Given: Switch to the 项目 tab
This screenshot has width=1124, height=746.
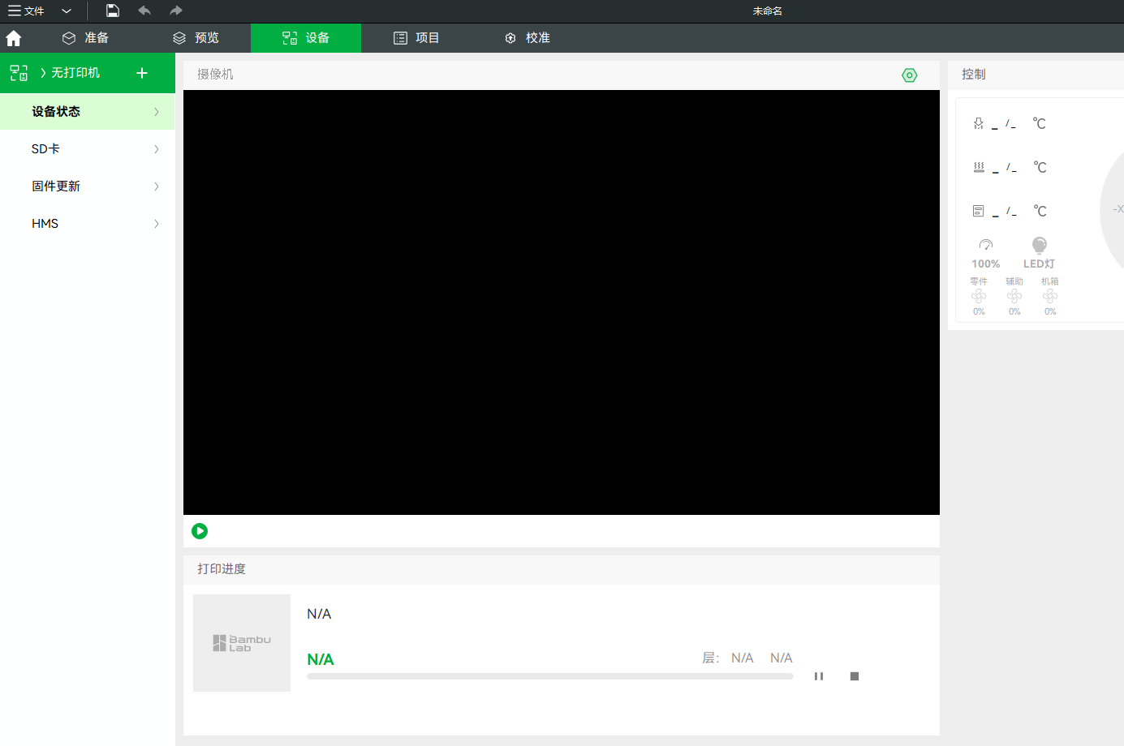Looking at the screenshot, I should click(x=416, y=38).
